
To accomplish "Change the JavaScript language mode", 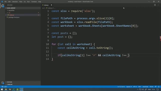I will 145,87.
